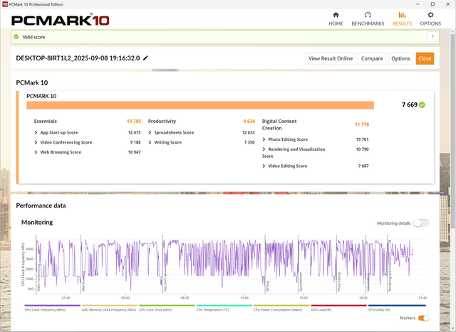Click the Photo Editing marker in chart
Screen dimensions: 456x332
pos(339,282)
